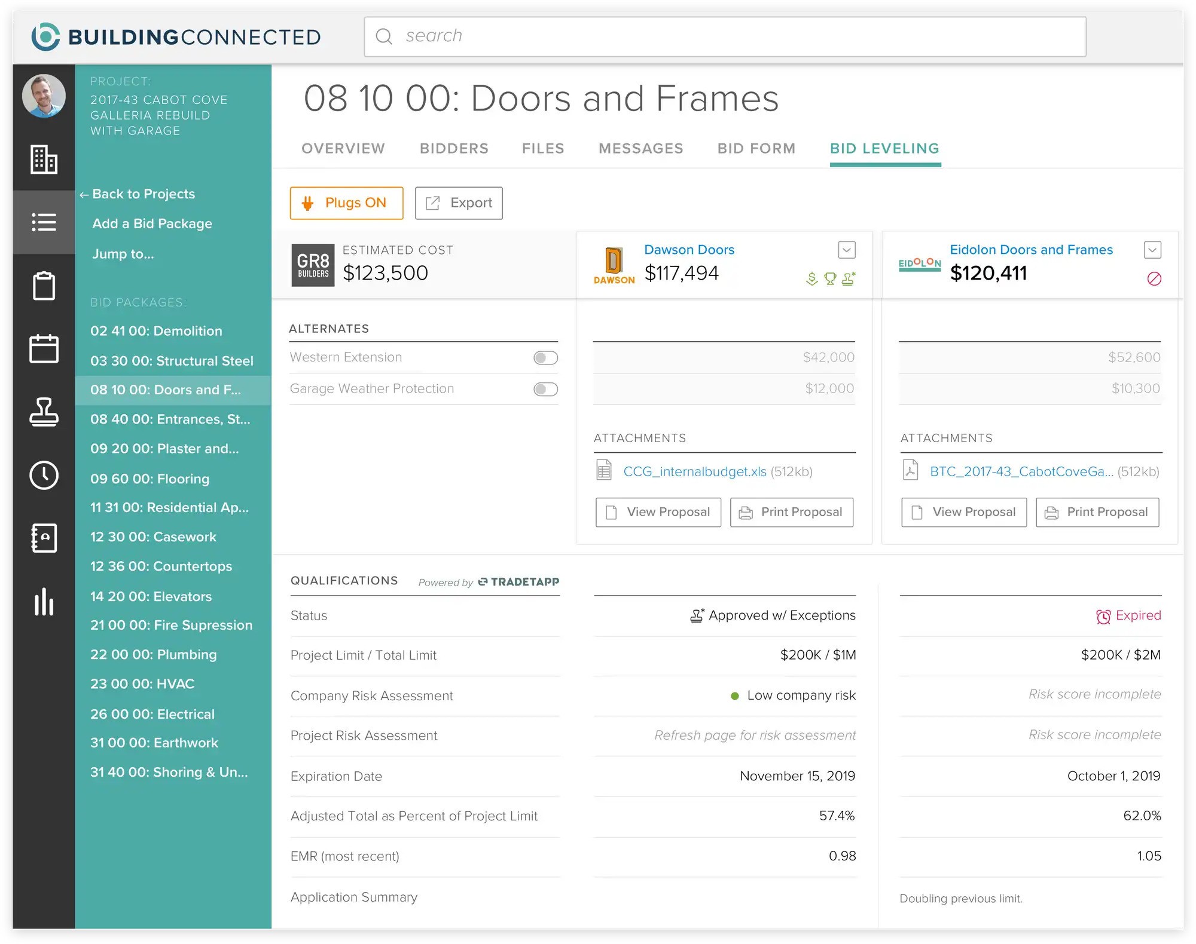Toggle Plugs ON button
This screenshot has height=944, width=1196.
(x=346, y=203)
